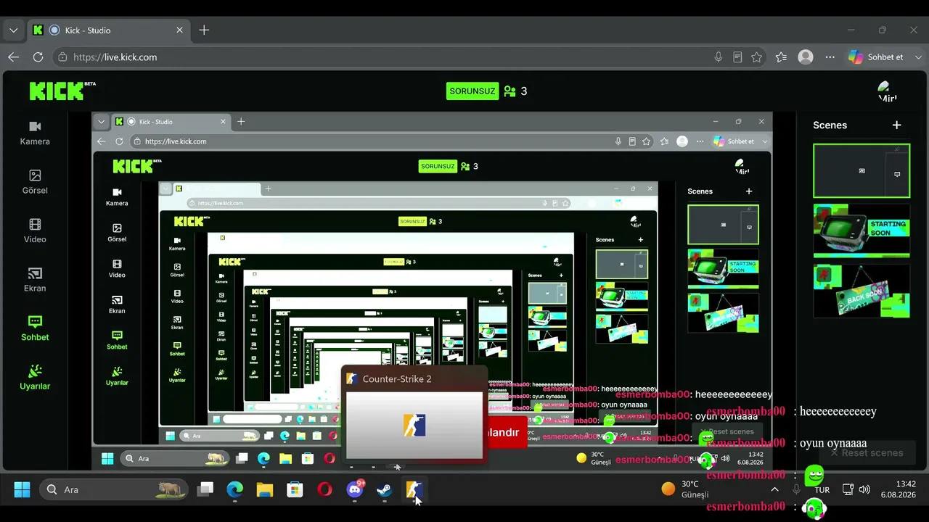Image resolution: width=929 pixels, height=522 pixels.
Task: Click the microphone icon in address bar
Action: [718, 57]
